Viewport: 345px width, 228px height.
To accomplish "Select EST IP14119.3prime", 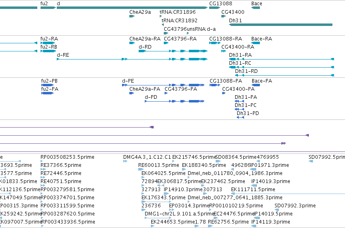I will (271, 222).
